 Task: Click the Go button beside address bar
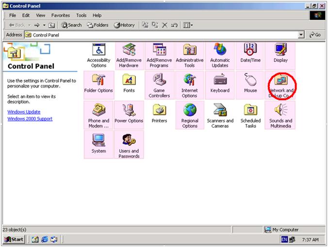click(x=315, y=35)
